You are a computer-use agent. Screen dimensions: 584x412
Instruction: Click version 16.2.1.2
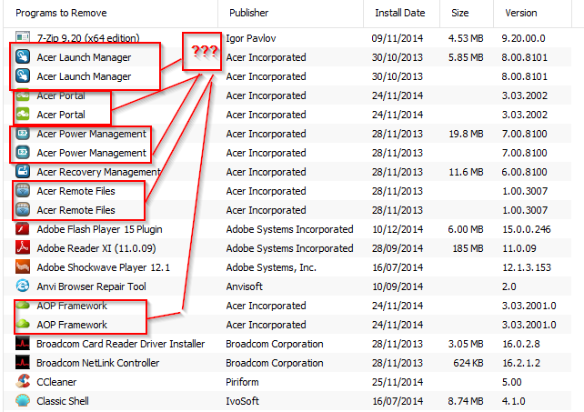521,363
